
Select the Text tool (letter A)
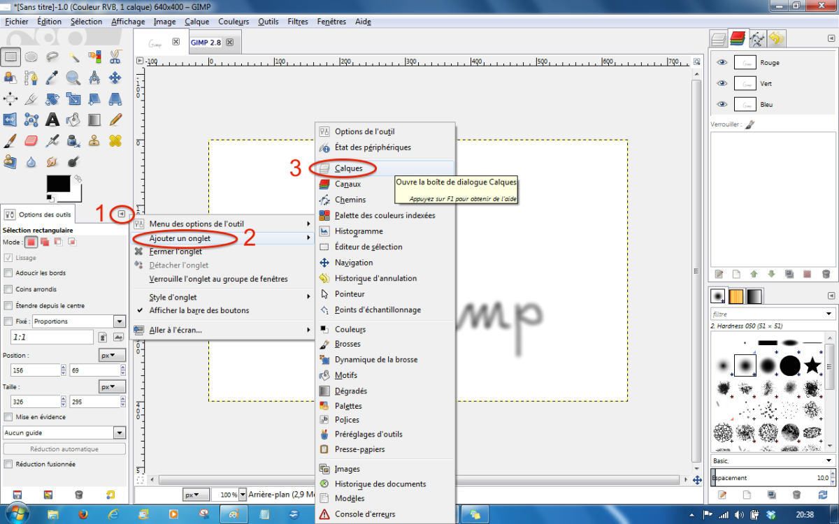click(x=52, y=120)
